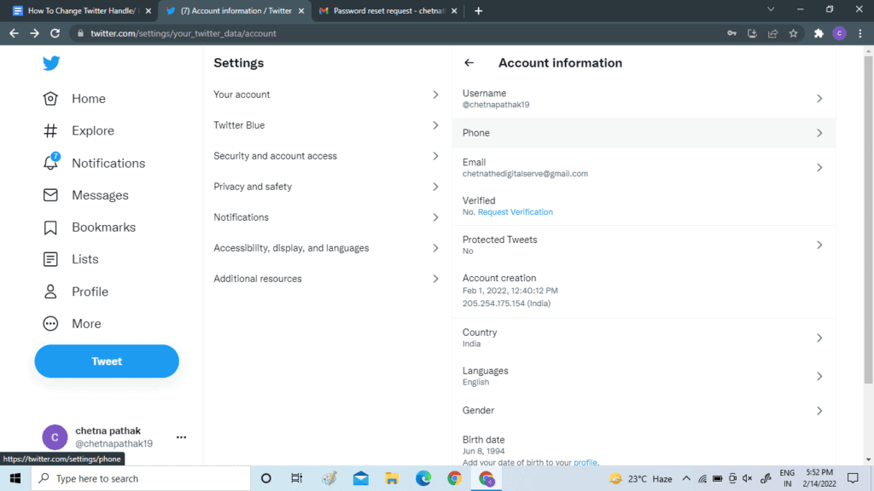This screenshot has height=491, width=874.
Task: Open saved passwords key icon
Action: click(x=731, y=33)
